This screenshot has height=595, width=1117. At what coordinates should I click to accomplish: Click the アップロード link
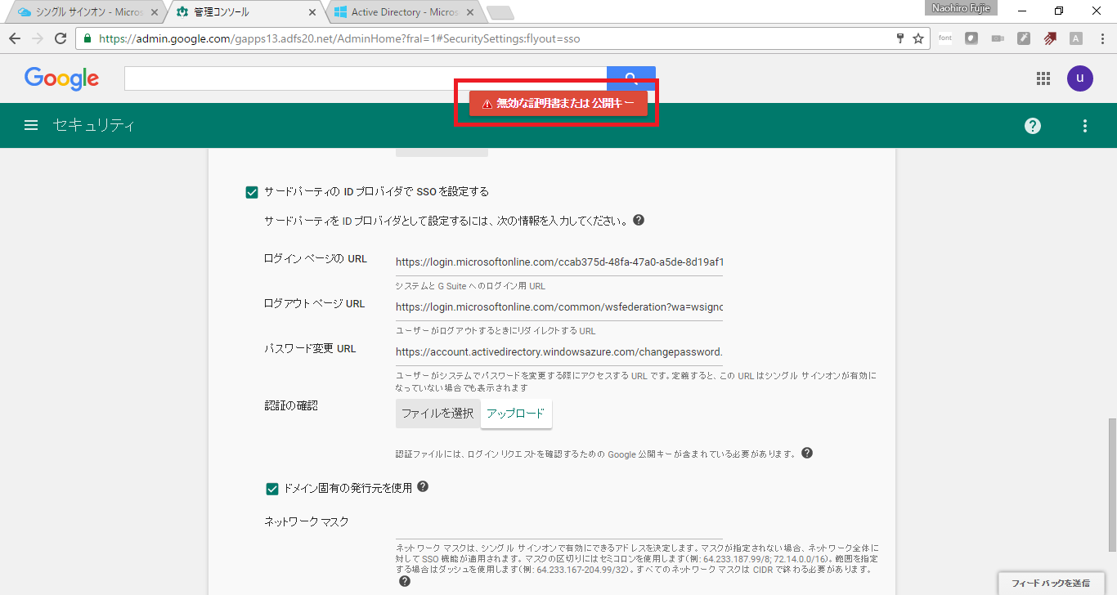516,414
